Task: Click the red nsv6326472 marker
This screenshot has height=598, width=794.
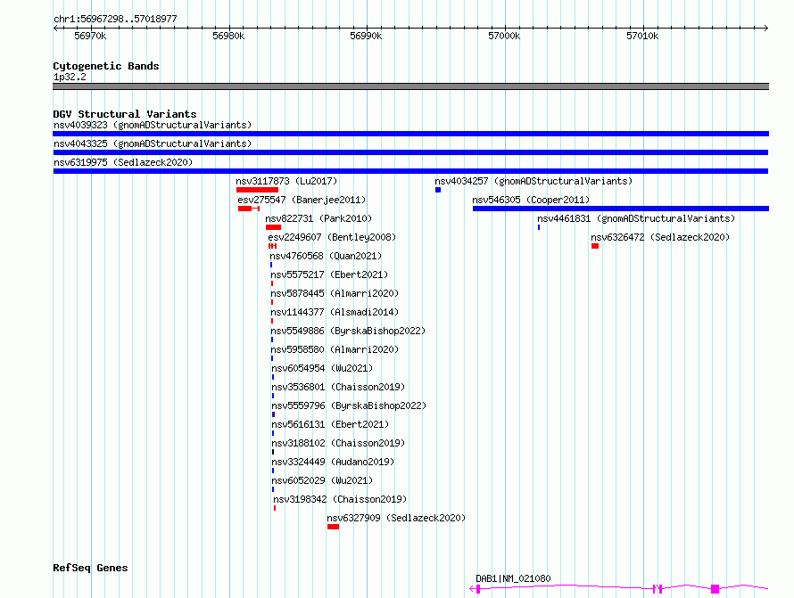Action: [x=595, y=246]
